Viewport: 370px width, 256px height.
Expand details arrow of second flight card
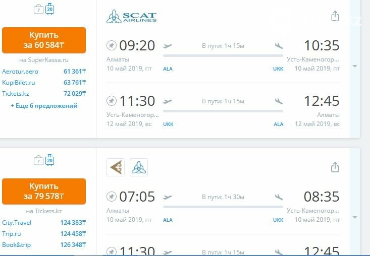(355, 217)
